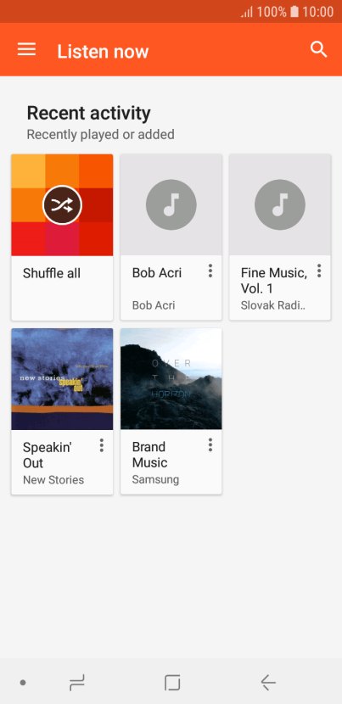Open the Fine Music, Vol. 1 overflow menu

tap(319, 271)
